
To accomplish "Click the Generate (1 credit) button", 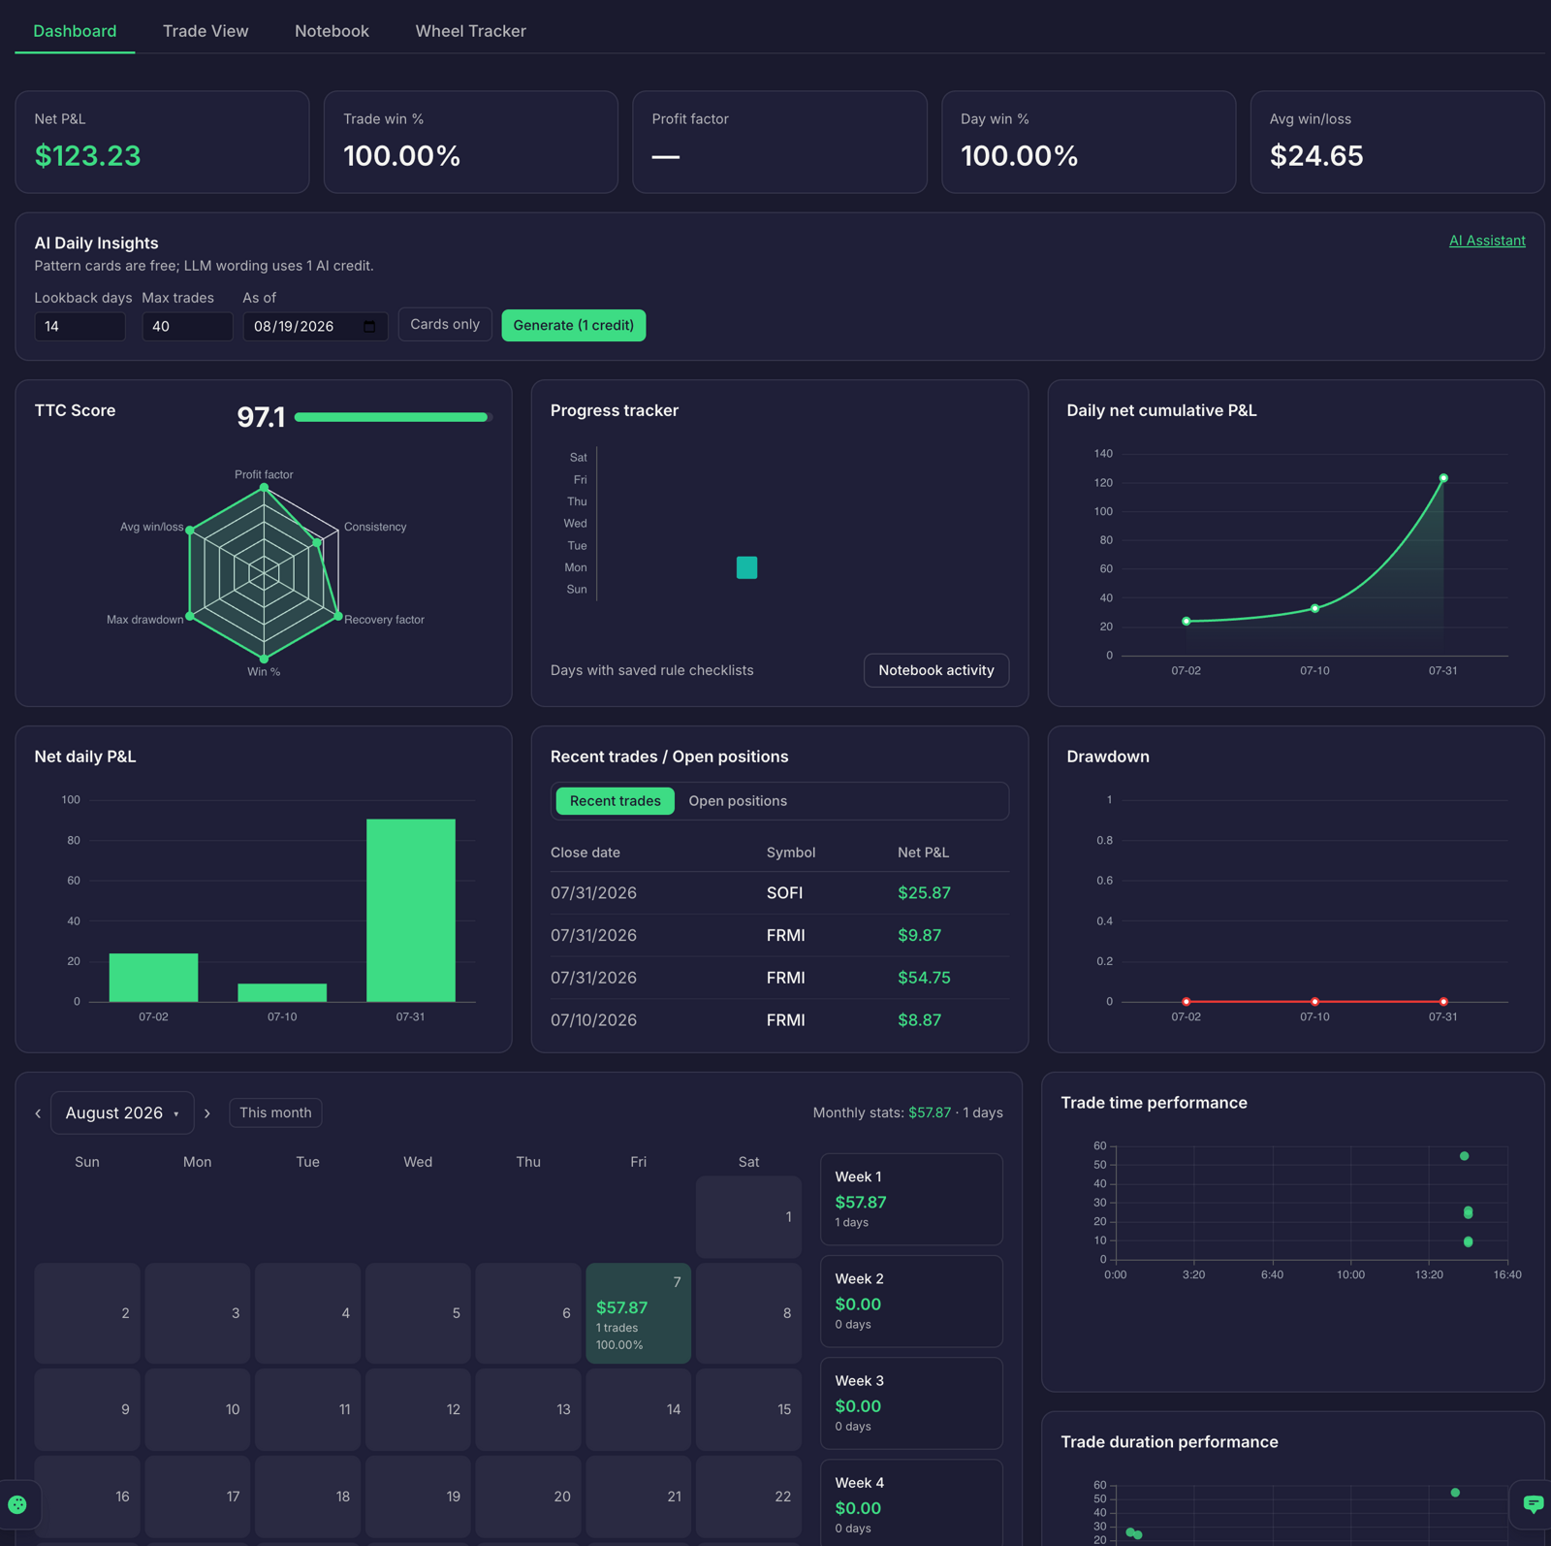I will [574, 325].
